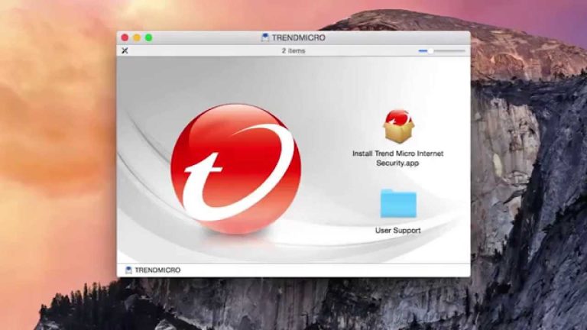This screenshot has width=587, height=330.
Task: Minimize the TRENDMICRO window with yellow button
Action: [137, 37]
